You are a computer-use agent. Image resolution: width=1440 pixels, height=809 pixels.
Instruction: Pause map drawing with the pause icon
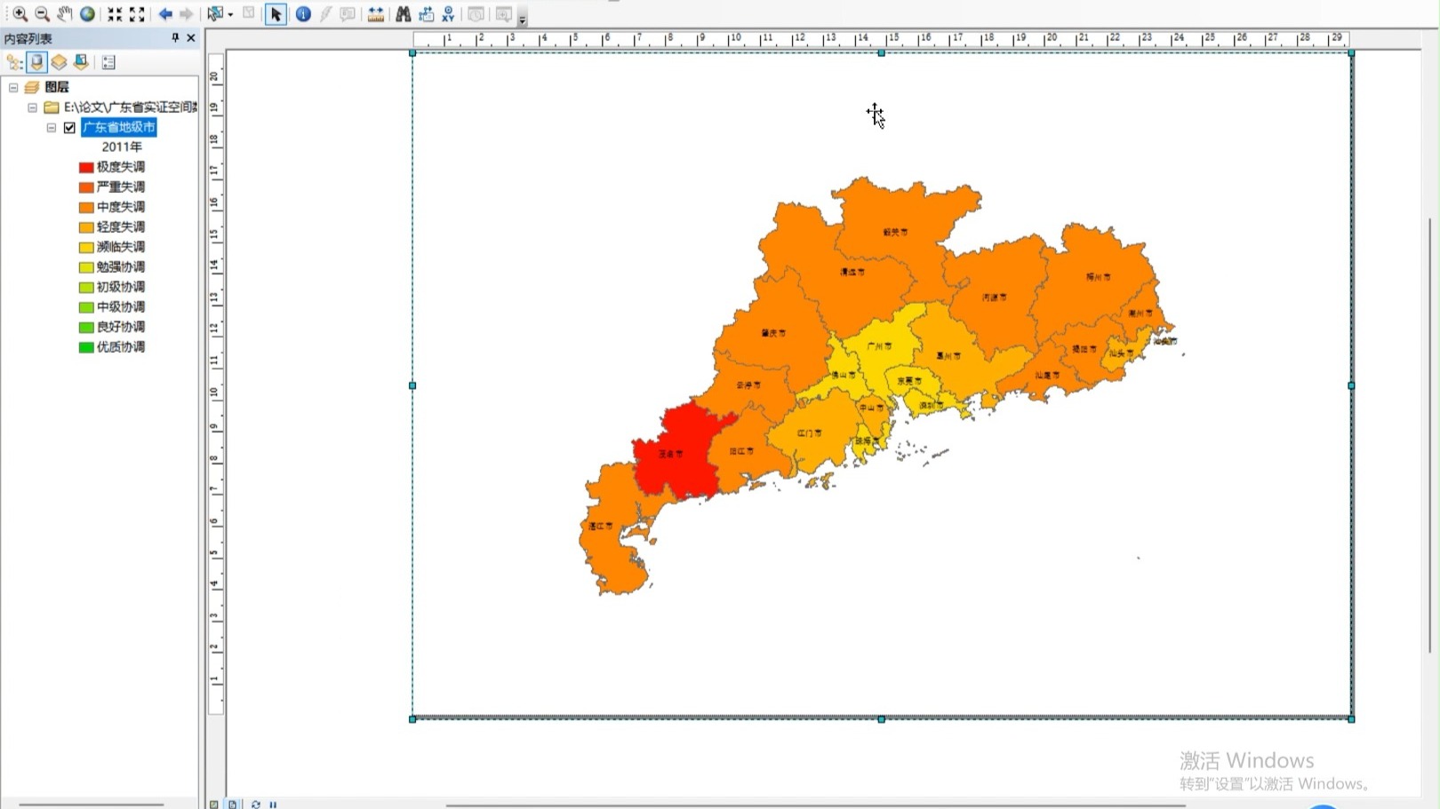[x=272, y=805]
